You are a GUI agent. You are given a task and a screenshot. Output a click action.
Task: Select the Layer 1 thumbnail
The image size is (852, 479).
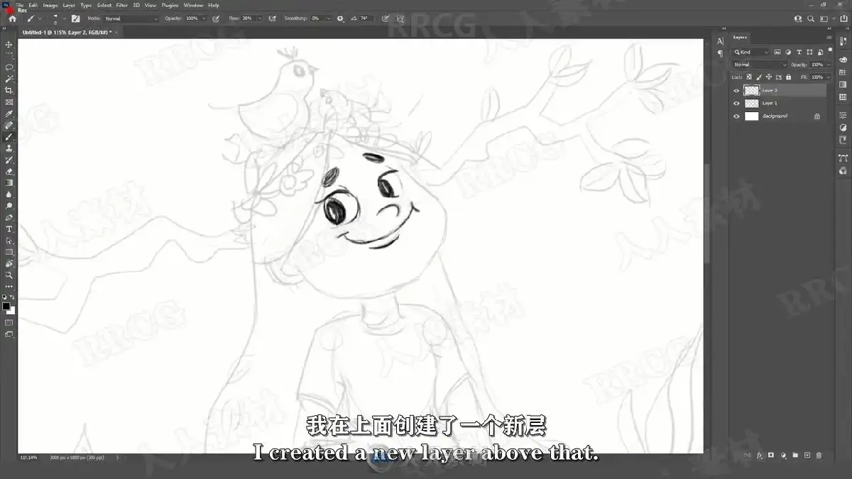pos(751,104)
